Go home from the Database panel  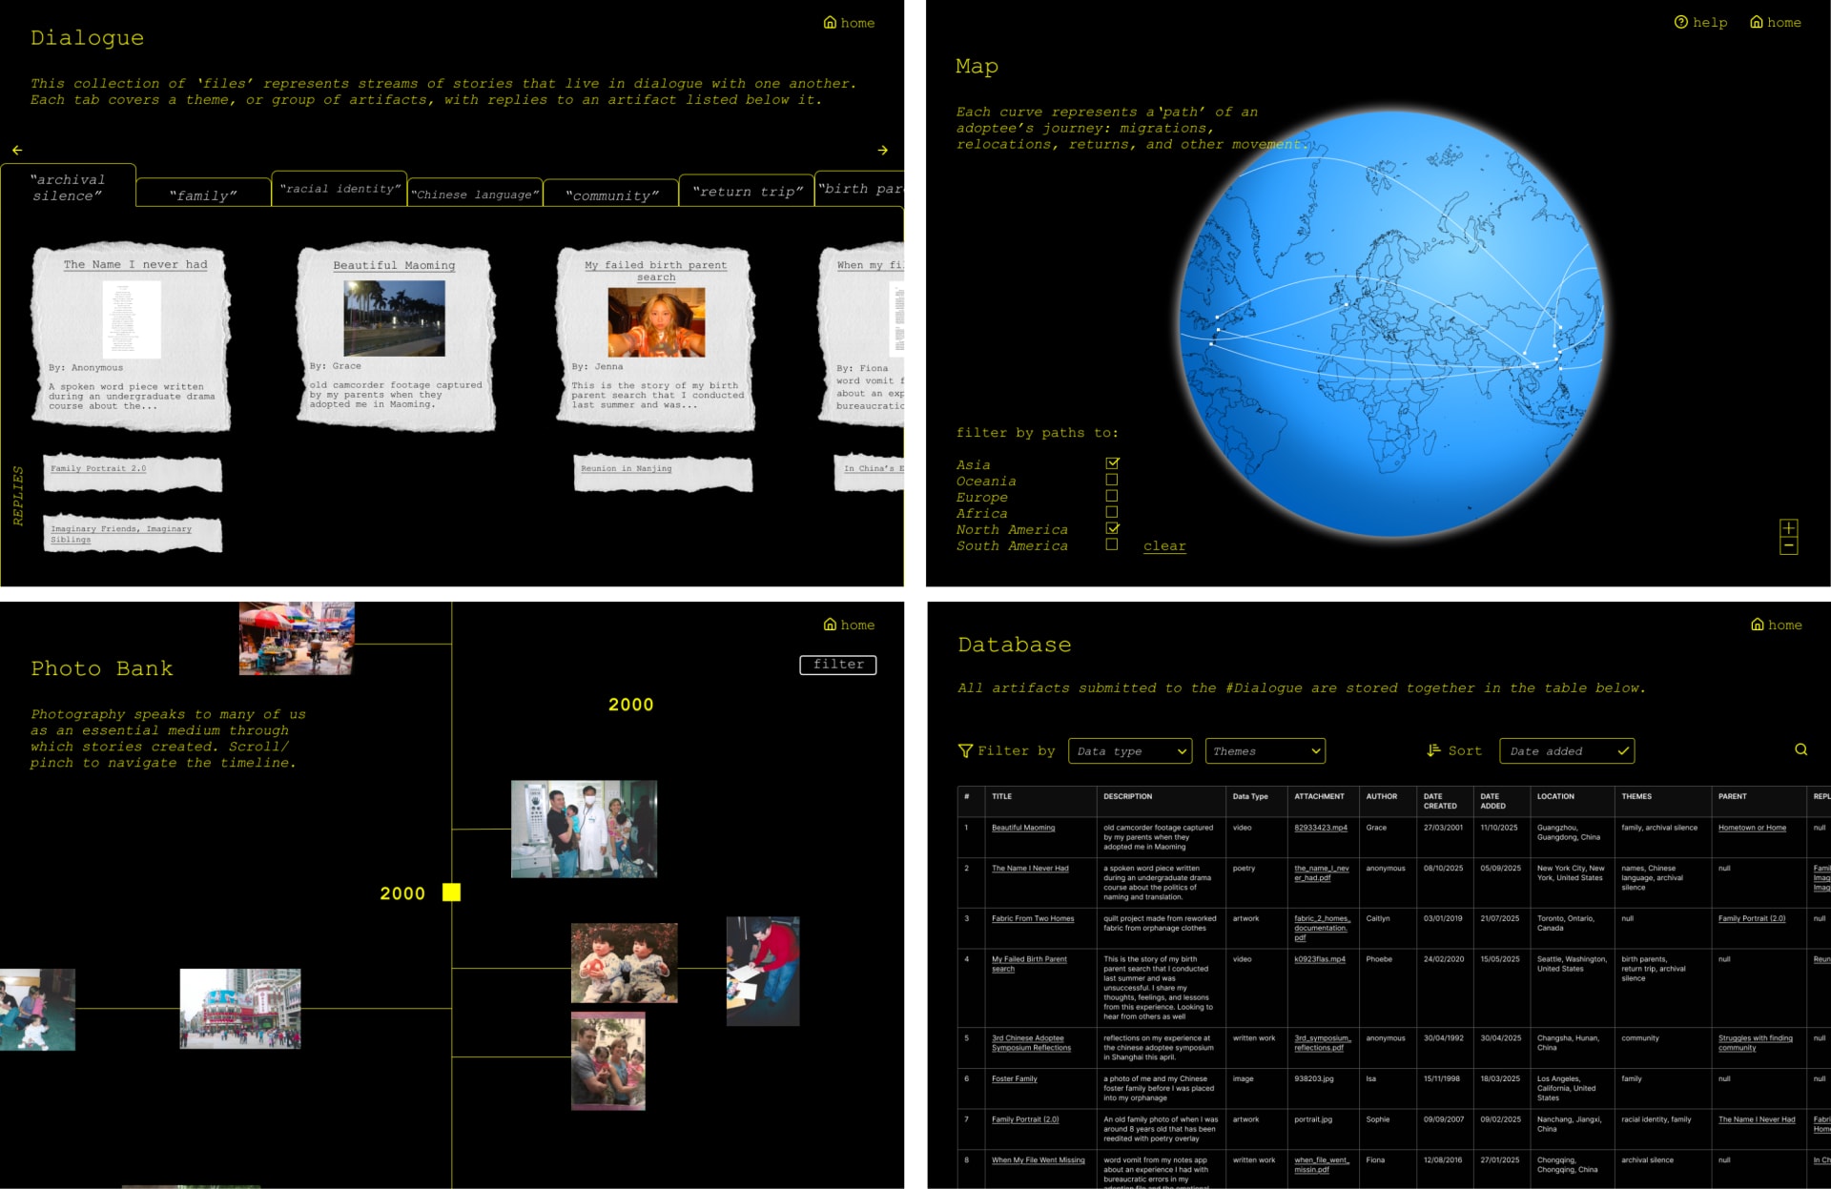(1776, 625)
